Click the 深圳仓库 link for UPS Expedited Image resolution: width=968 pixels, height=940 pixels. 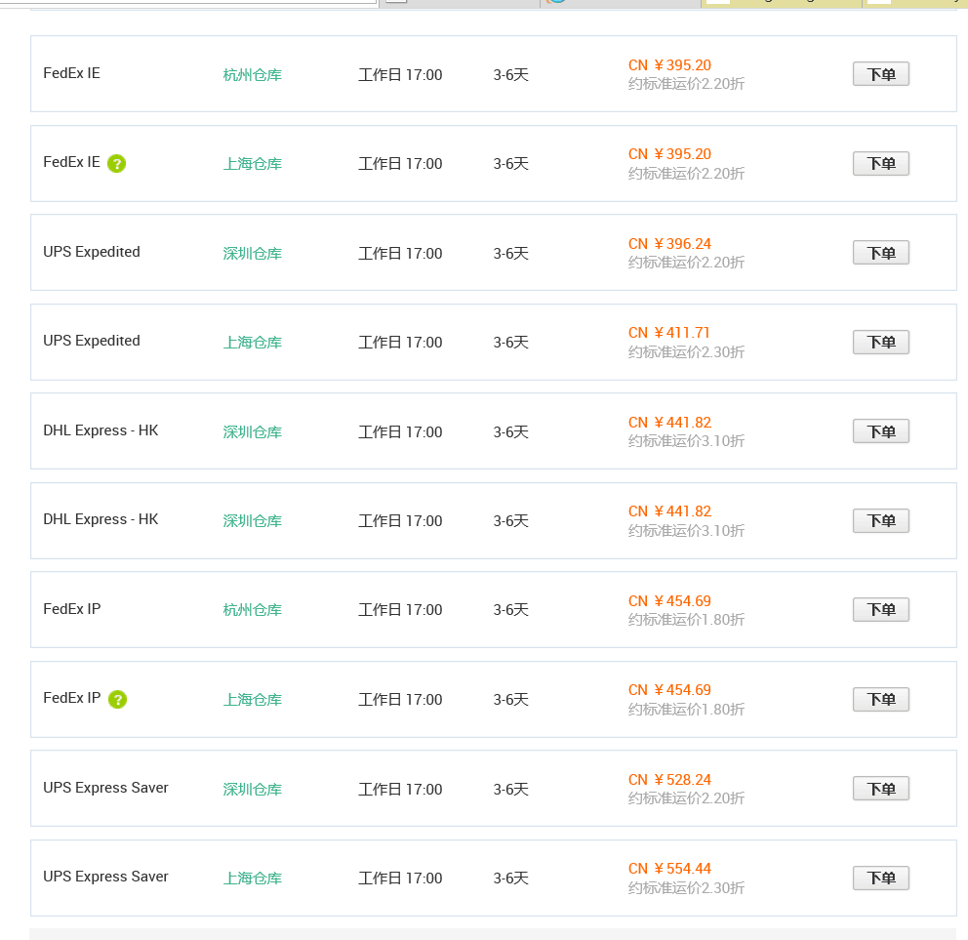tap(252, 254)
